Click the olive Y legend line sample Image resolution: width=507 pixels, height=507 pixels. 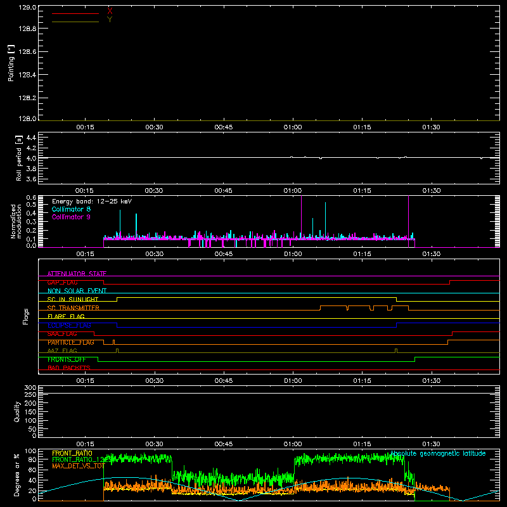pyautogui.click(x=75, y=22)
